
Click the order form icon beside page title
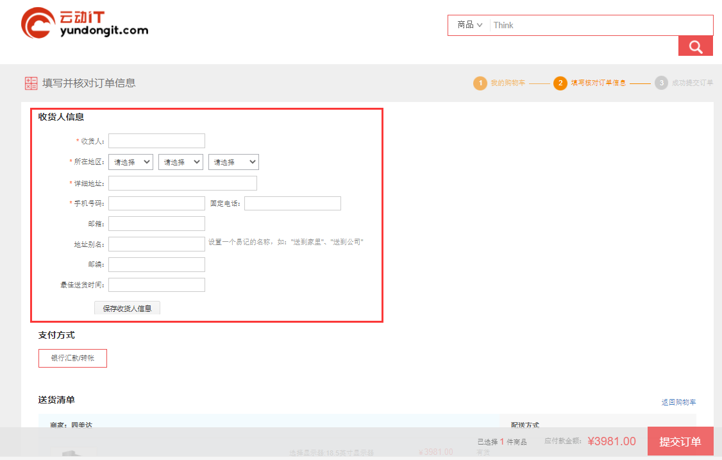[31, 83]
